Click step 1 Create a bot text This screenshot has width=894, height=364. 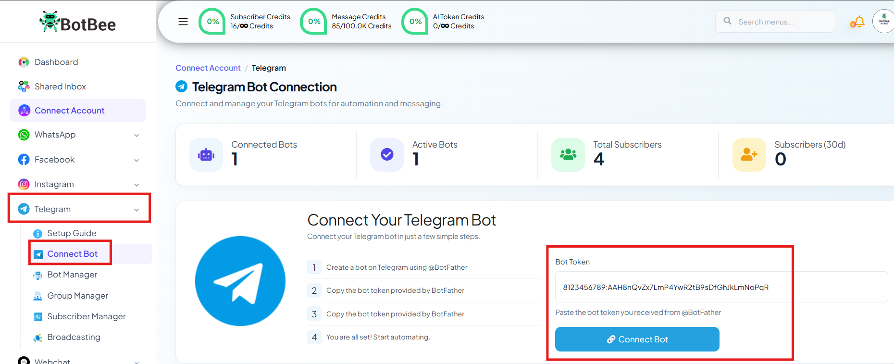(x=397, y=267)
